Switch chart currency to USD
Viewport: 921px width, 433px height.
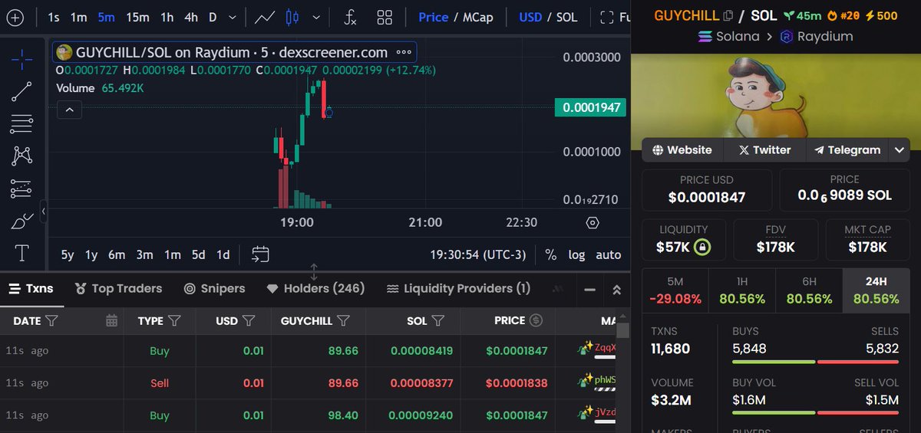point(530,17)
